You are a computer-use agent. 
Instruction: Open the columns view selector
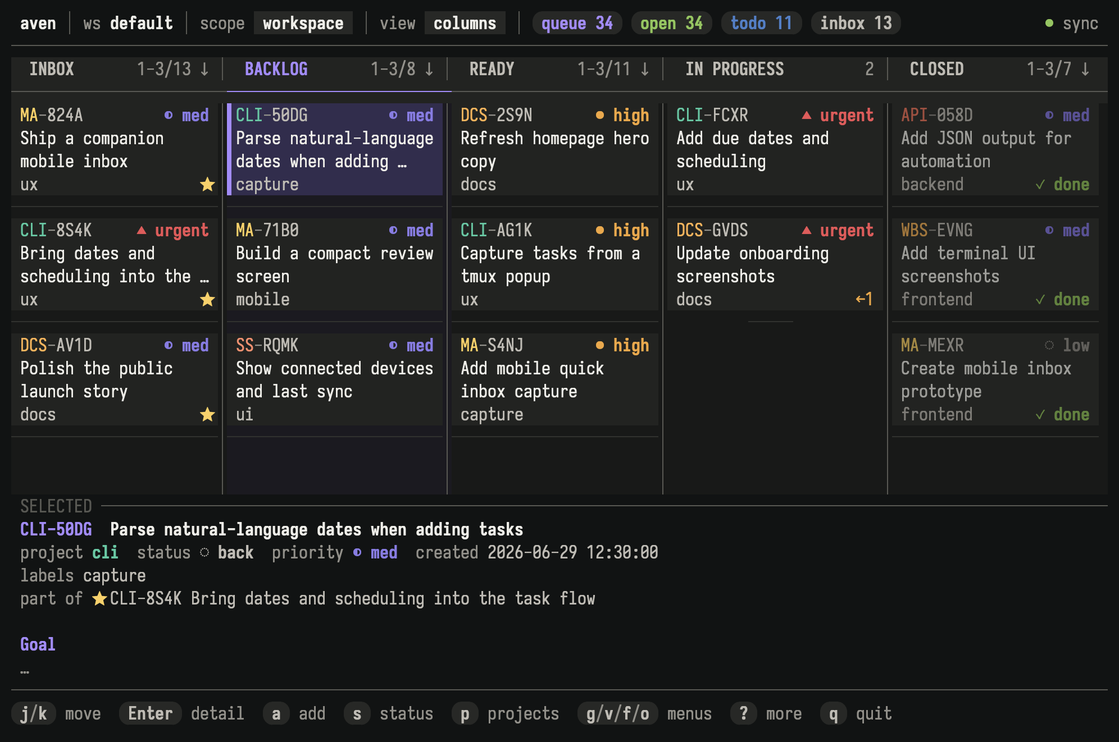(x=465, y=23)
